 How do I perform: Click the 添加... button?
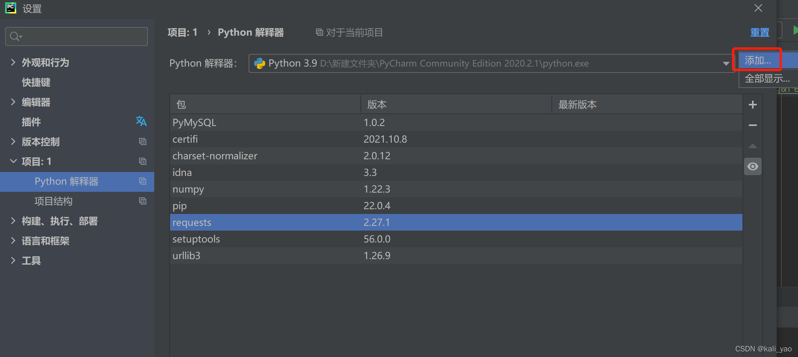point(758,60)
